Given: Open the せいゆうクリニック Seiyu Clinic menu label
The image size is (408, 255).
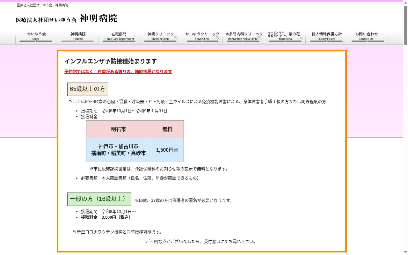Looking at the screenshot, I should [x=202, y=37].
